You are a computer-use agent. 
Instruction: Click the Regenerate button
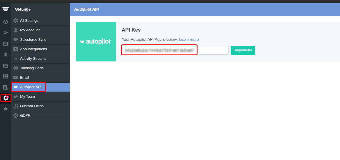(243, 50)
